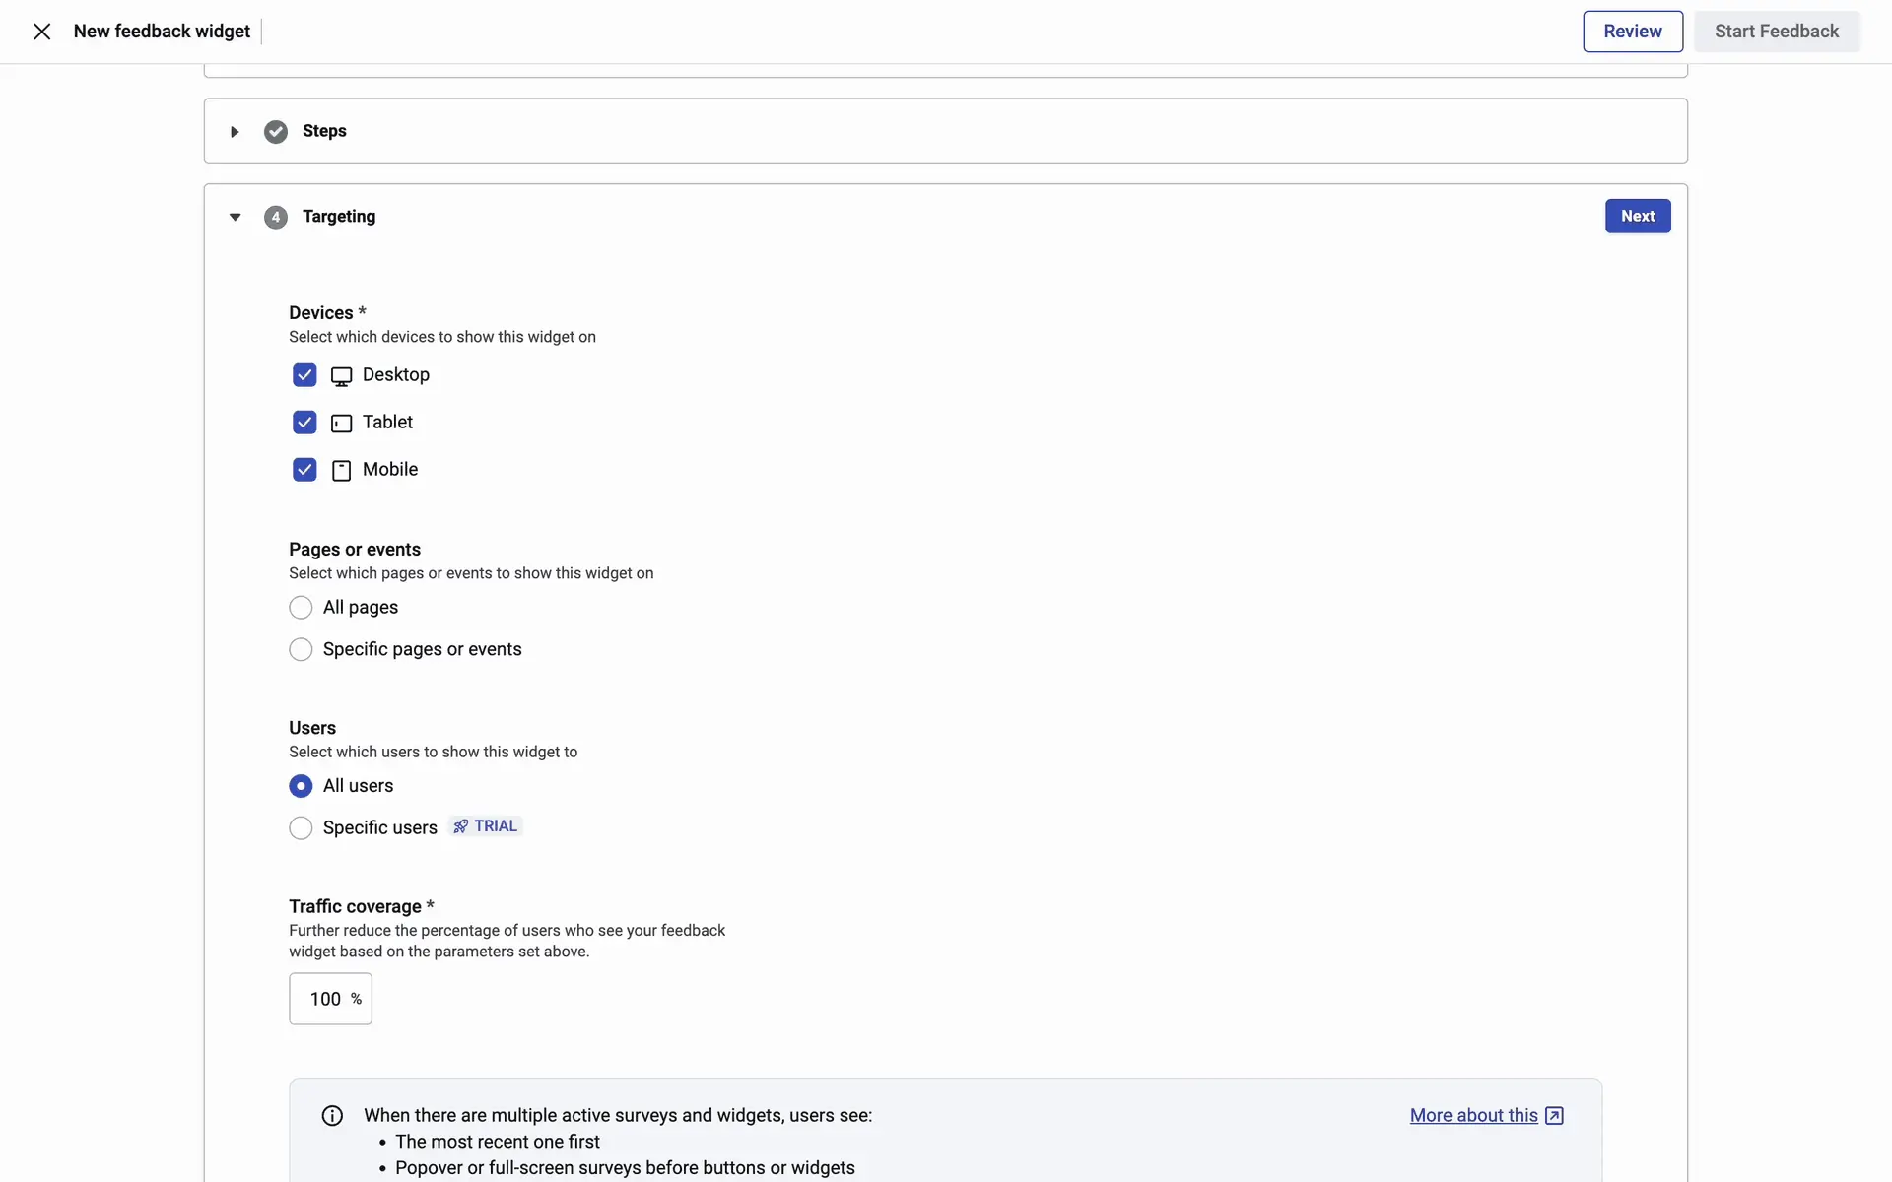Screen dimensions: 1892x1182
Task: Click the Desktop monitor icon
Action: point(341,376)
